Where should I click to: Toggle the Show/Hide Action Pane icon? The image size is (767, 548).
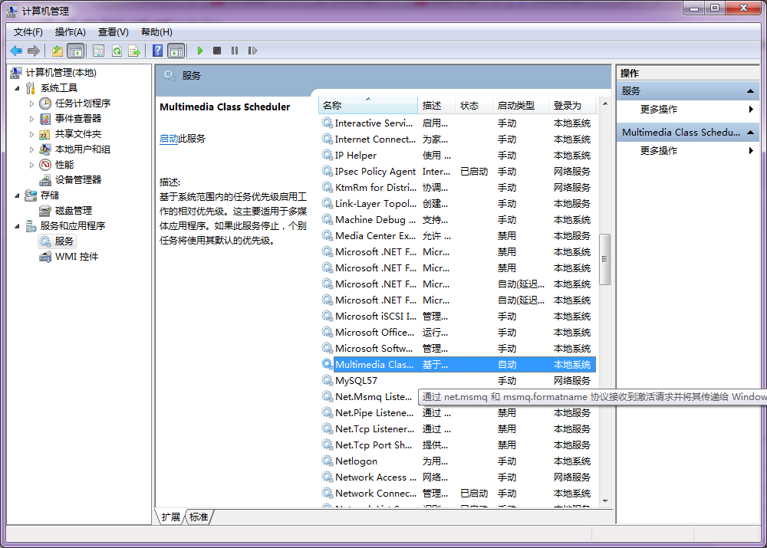pyautogui.click(x=176, y=51)
